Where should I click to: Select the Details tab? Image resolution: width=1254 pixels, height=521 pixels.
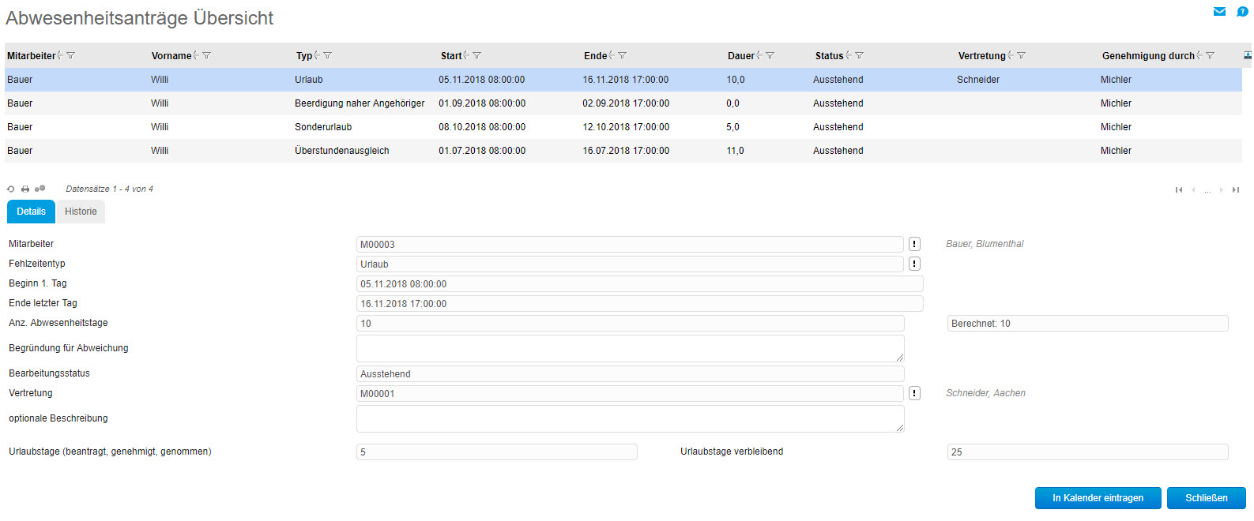point(32,212)
